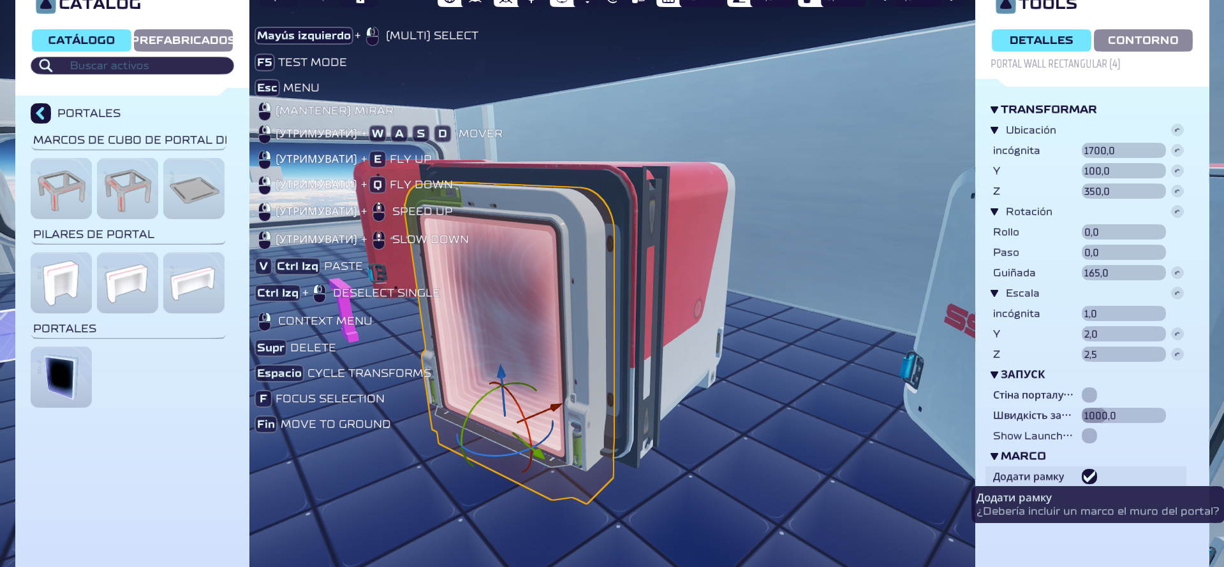Select the portal thumbnail under the PORTALES category

point(61,377)
